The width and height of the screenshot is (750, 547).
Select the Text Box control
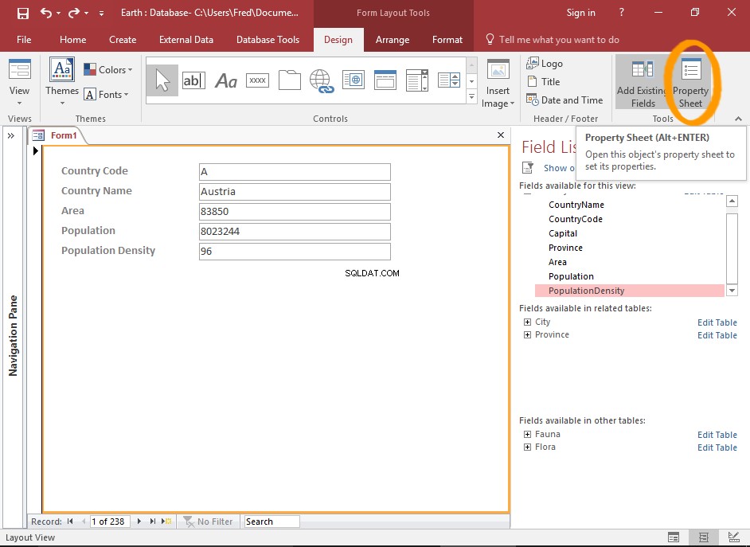click(193, 80)
